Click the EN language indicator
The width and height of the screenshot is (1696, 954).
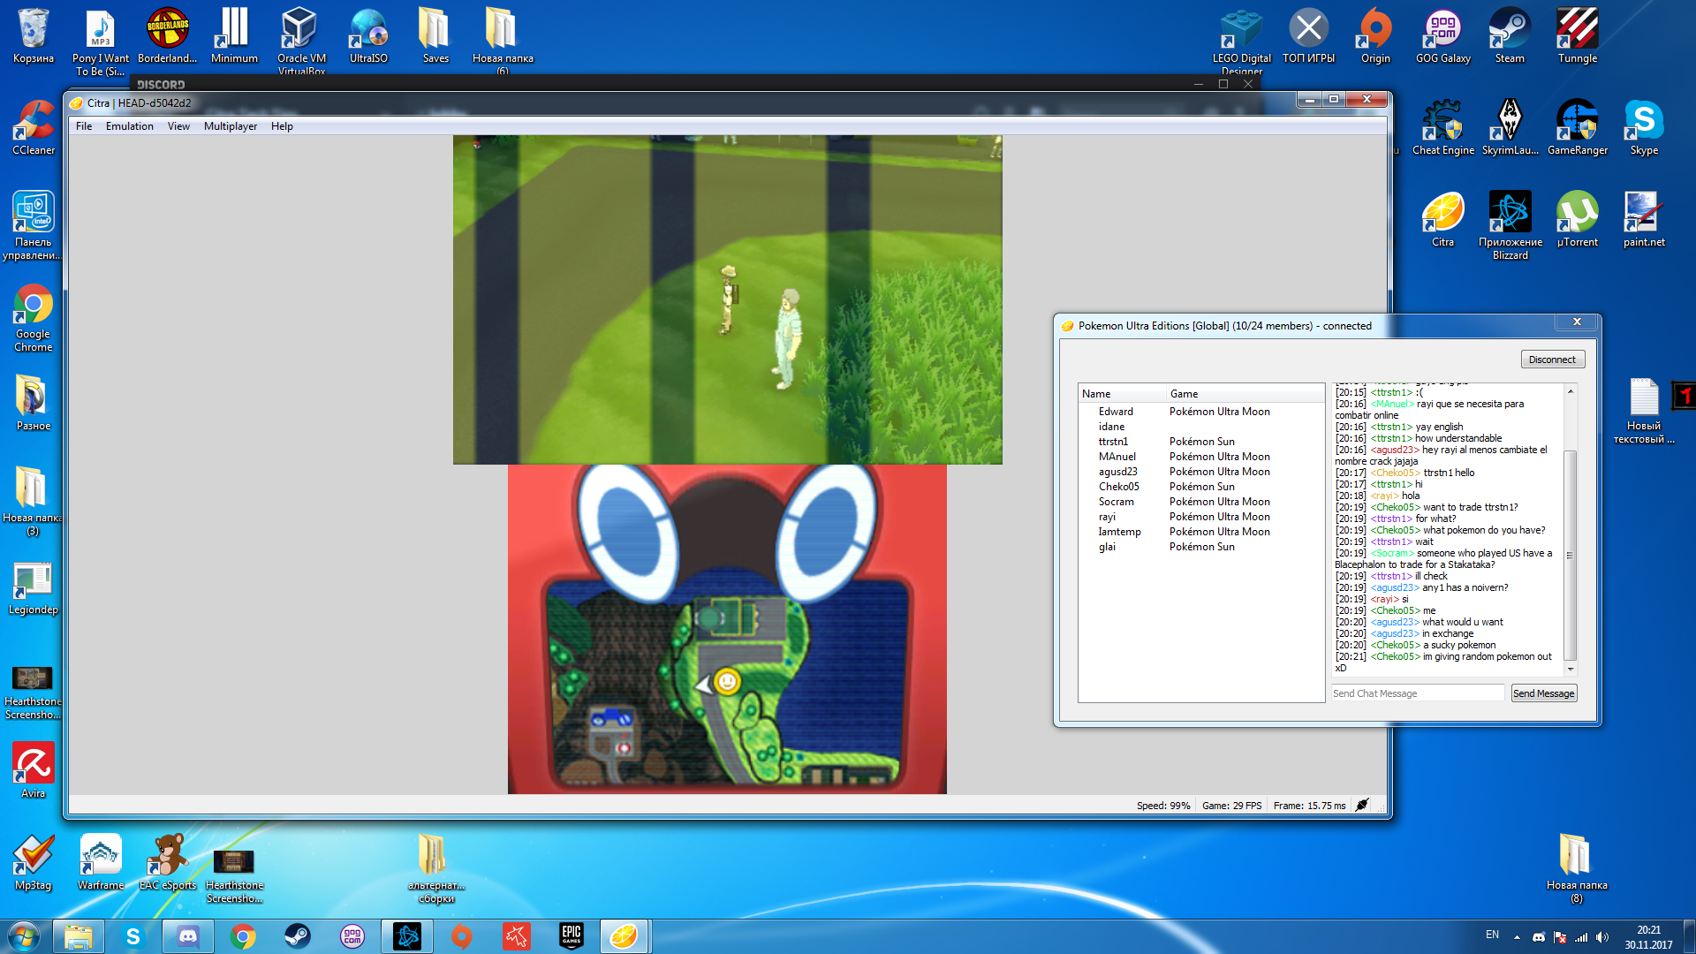click(1492, 935)
